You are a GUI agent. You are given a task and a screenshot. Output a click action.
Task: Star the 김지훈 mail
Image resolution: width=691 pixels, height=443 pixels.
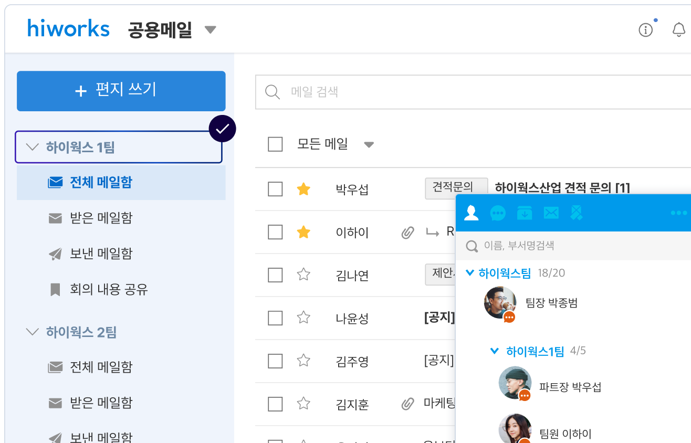[x=303, y=404]
